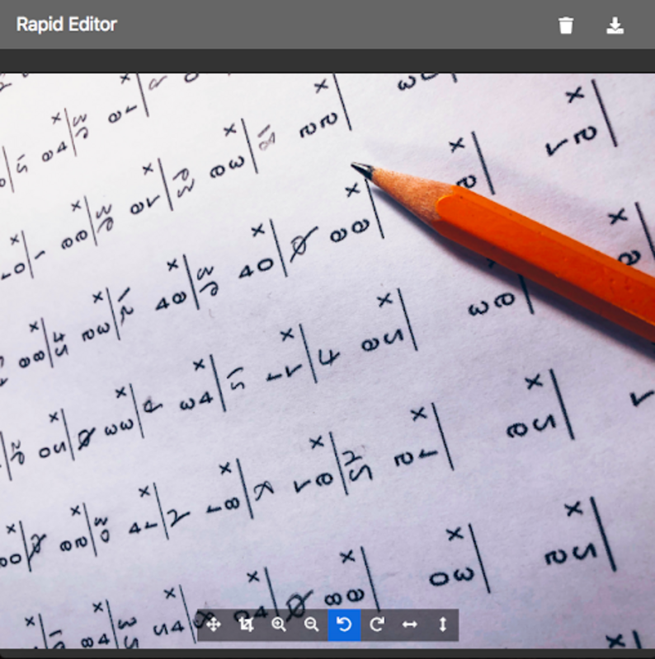655x659 pixels.
Task: Flip the image horizontally
Action: 409,624
